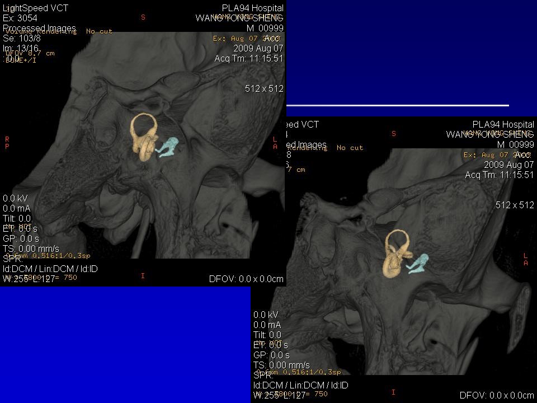This screenshot has width=537, height=403.
Task: Click "GP: 0.0 s" in the lower-right scan
Action: [272, 355]
